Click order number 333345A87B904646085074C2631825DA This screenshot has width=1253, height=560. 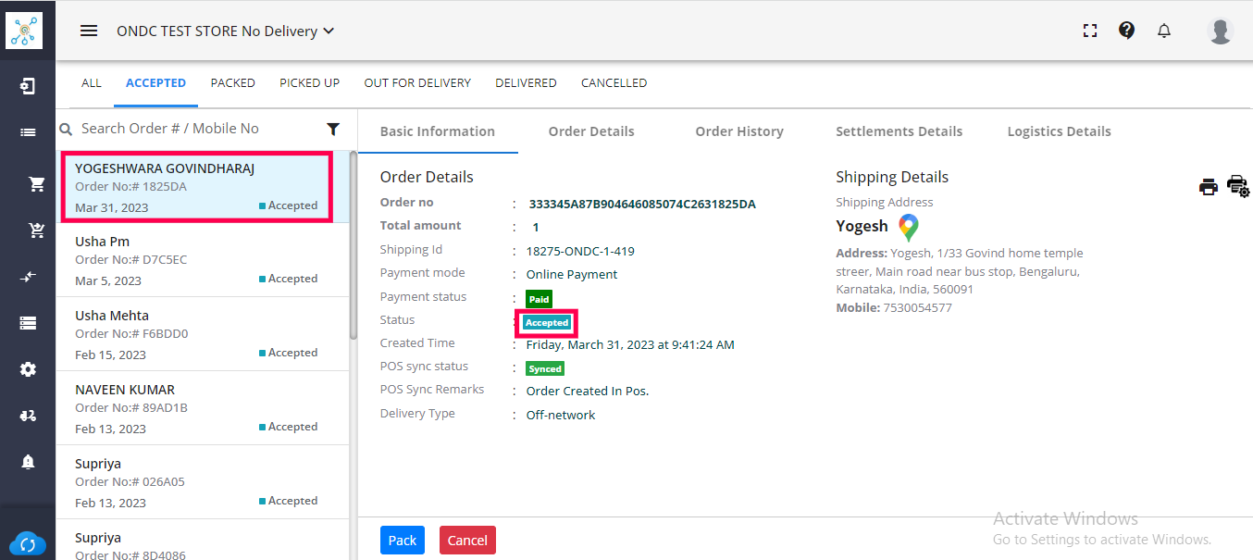click(642, 204)
